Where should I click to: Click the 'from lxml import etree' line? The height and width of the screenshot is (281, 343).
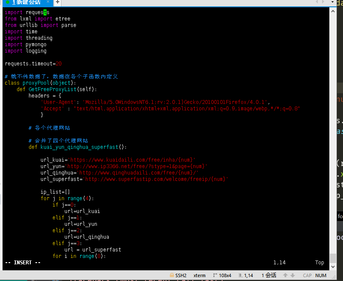(38, 19)
